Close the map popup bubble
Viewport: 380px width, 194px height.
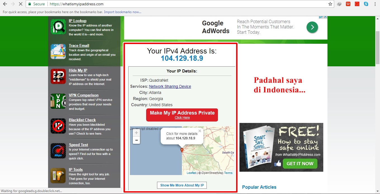(x=200, y=131)
